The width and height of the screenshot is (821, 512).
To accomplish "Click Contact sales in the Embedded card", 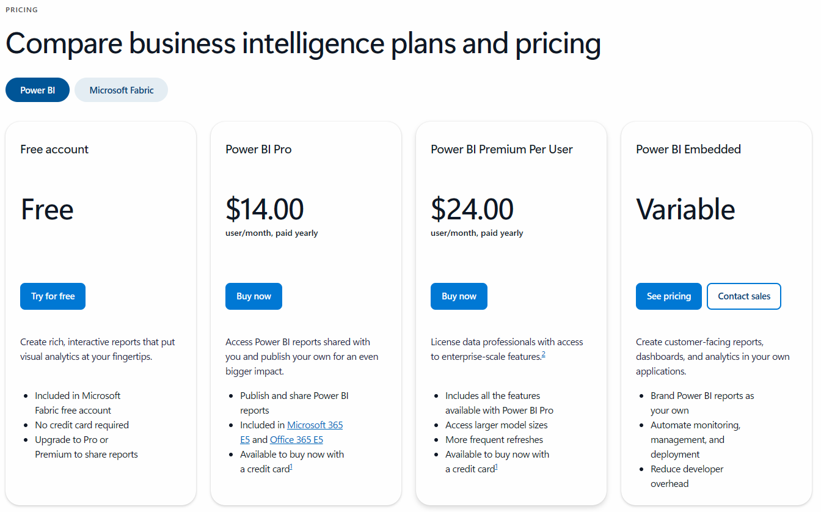I will click(x=744, y=296).
